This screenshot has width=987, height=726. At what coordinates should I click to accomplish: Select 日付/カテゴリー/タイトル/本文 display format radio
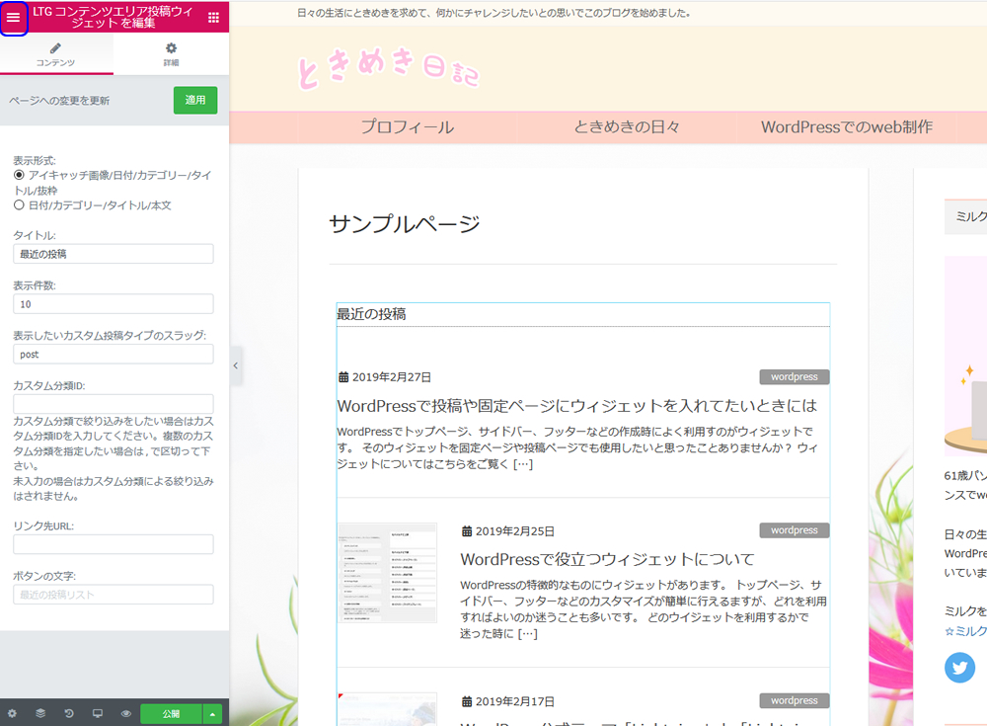(19, 204)
